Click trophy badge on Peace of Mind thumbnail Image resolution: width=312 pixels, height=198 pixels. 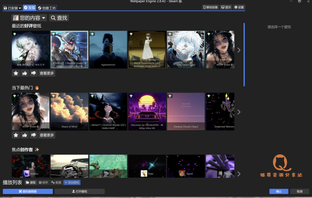click(54, 96)
